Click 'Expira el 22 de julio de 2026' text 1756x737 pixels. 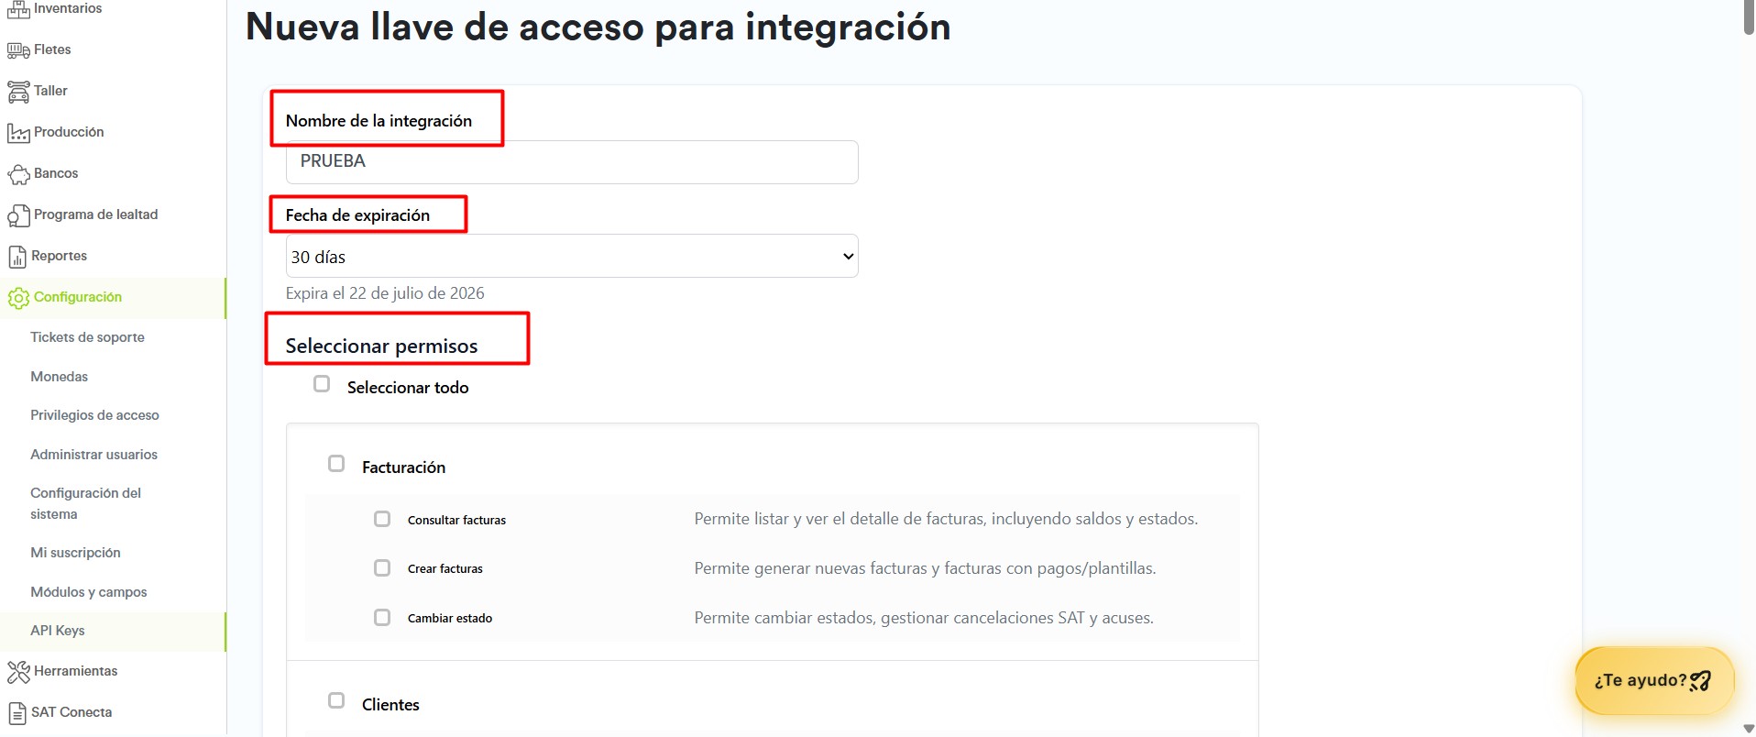pyautogui.click(x=385, y=293)
